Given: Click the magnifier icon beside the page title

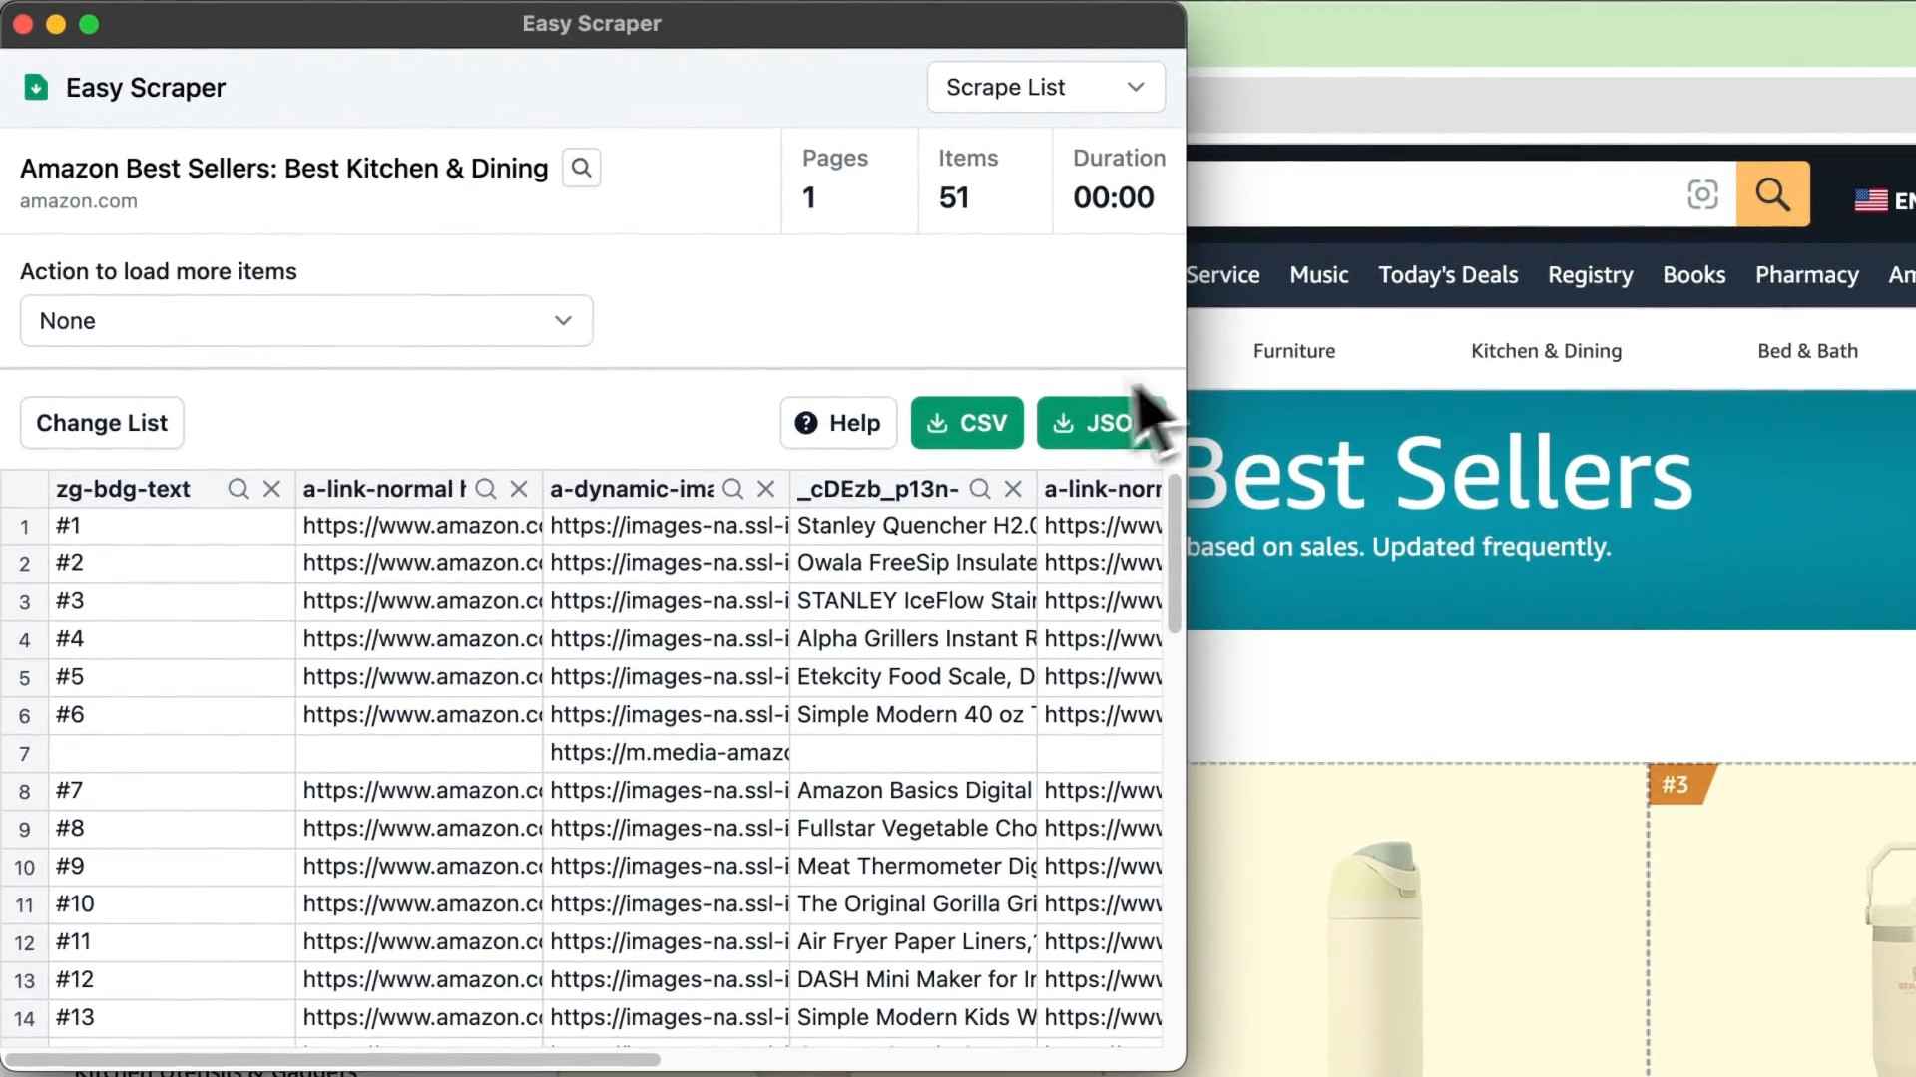Looking at the screenshot, I should [x=581, y=168].
